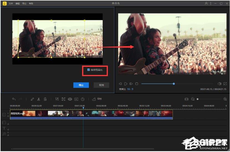Click the horizontal scrollbar below the timeline
The height and width of the screenshot is (152, 230).
point(83,149)
